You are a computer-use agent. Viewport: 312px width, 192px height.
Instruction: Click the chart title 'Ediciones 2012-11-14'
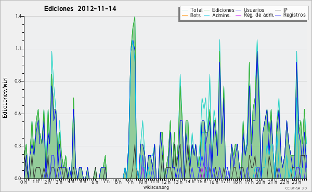[80, 9]
